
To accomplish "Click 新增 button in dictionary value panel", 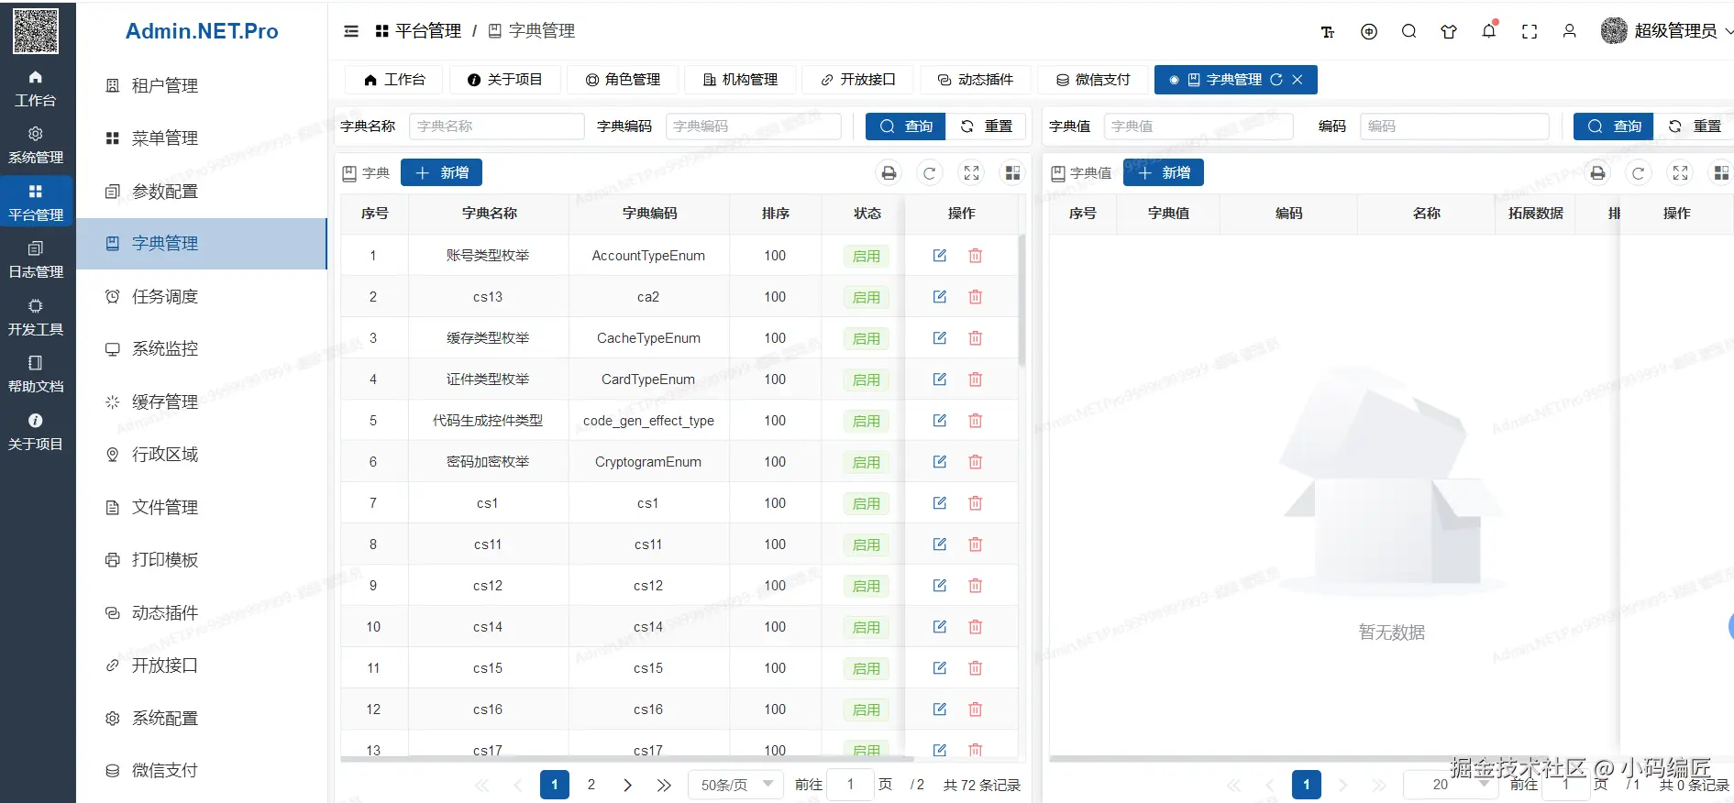I will pos(1164,173).
